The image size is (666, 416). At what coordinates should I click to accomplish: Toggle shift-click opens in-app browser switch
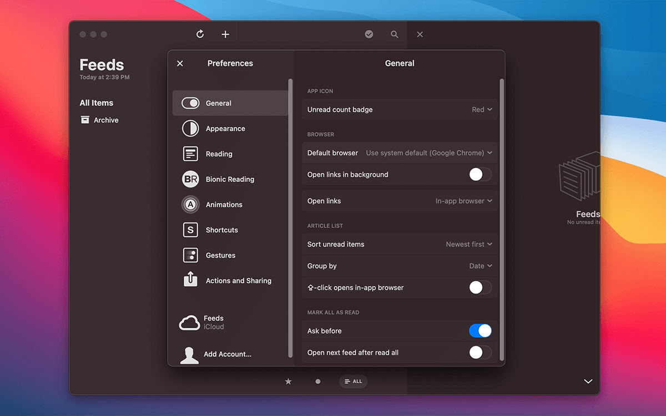pos(480,288)
